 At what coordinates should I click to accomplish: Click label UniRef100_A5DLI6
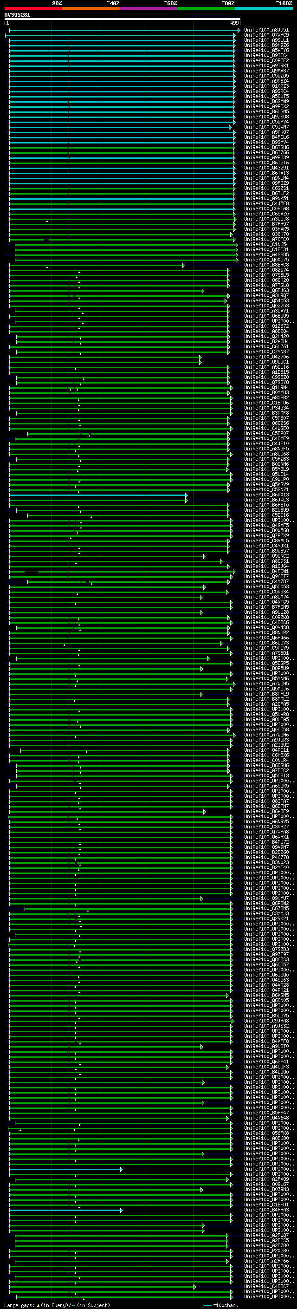[266, 367]
